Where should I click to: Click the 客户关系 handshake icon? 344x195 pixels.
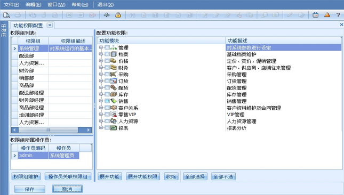pyautogui.click(x=114, y=108)
